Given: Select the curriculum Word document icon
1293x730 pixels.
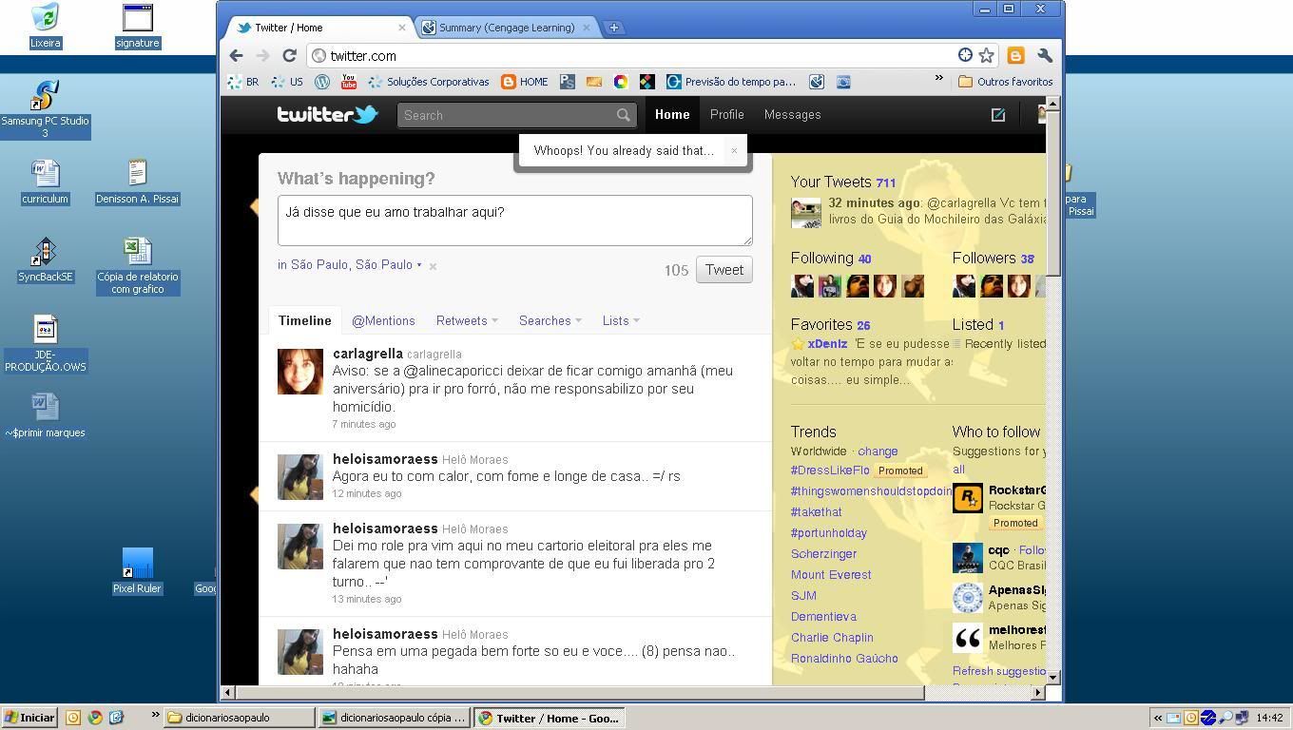Looking at the screenshot, I should (46, 182).
